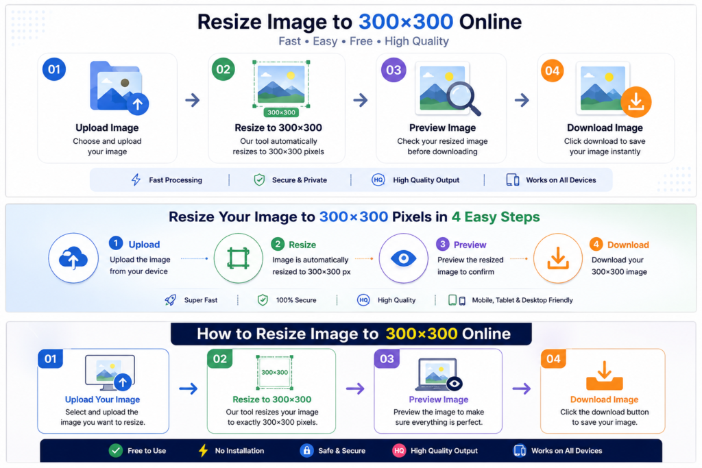The height and width of the screenshot is (468, 702).
Task: Click the blue eye circle icon
Action: click(x=404, y=258)
